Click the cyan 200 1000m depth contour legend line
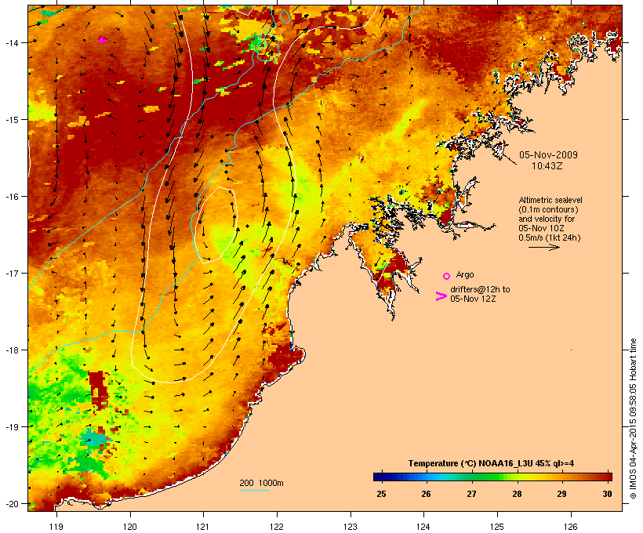Screen dimensions: 643x533 [254, 490]
